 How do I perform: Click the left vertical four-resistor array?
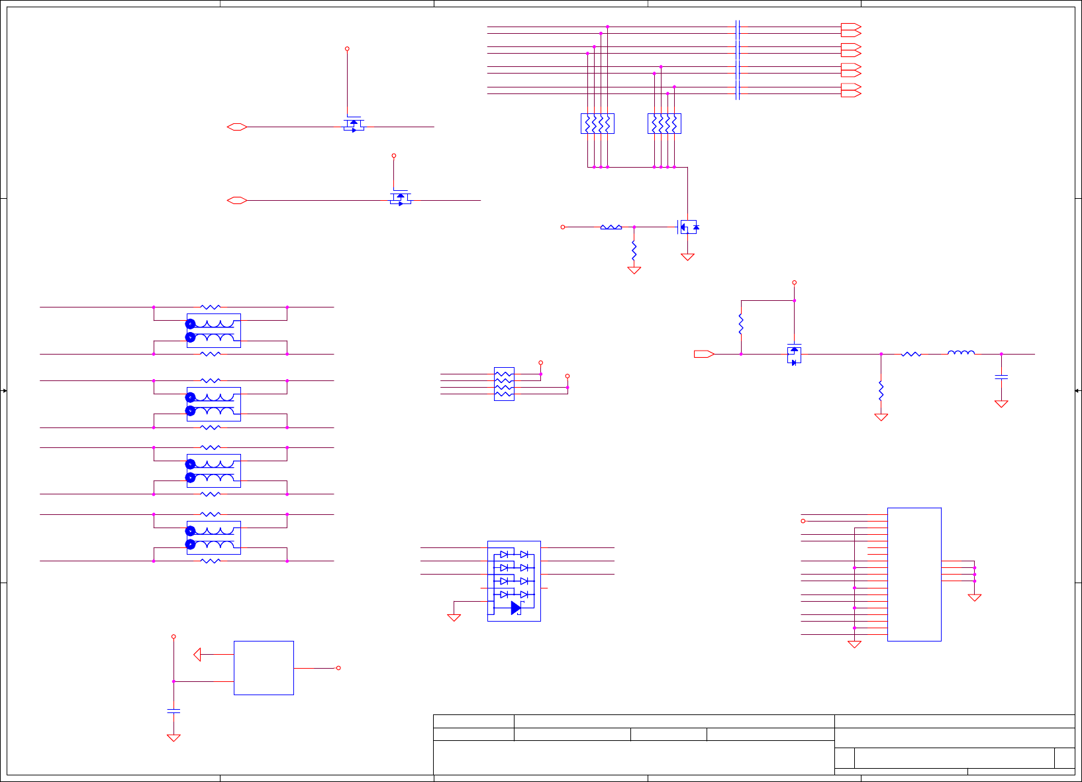[x=597, y=124]
